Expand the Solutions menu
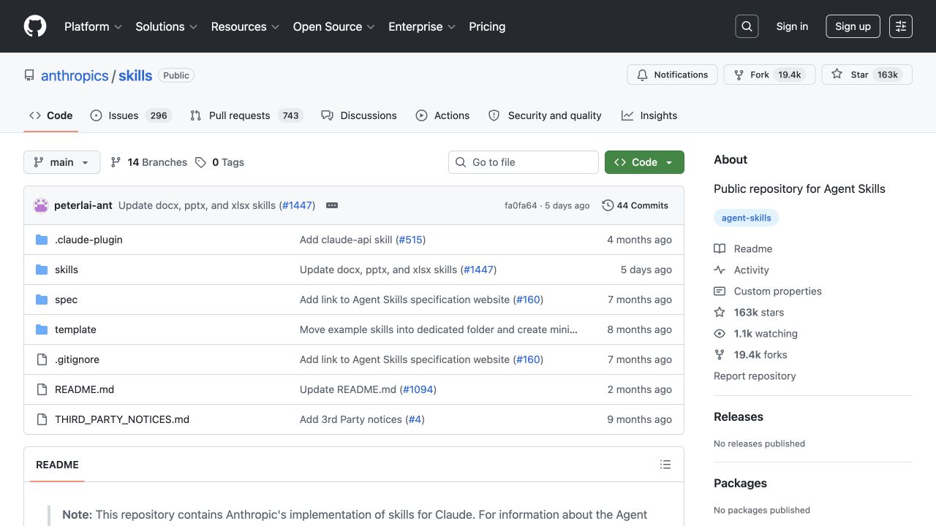The width and height of the screenshot is (936, 526). [x=167, y=26]
